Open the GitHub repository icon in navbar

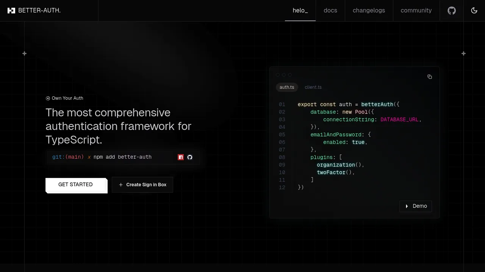[x=452, y=11]
